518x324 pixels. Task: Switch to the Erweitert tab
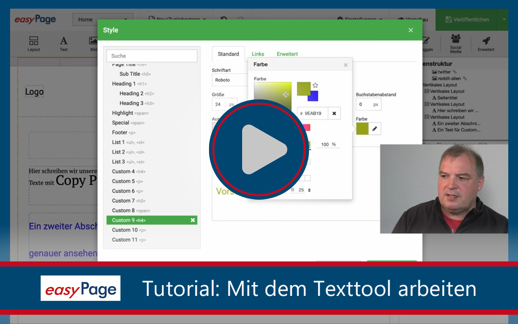click(x=287, y=54)
